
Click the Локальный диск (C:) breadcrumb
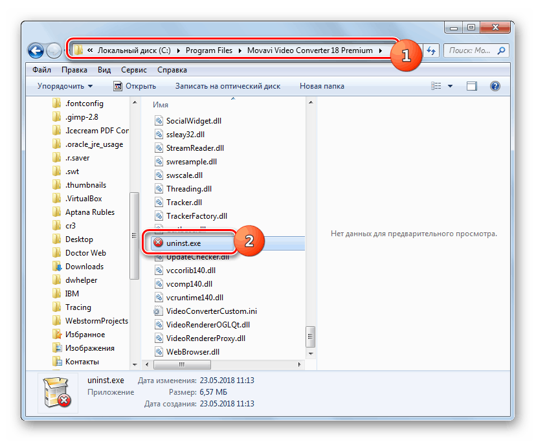(x=134, y=50)
